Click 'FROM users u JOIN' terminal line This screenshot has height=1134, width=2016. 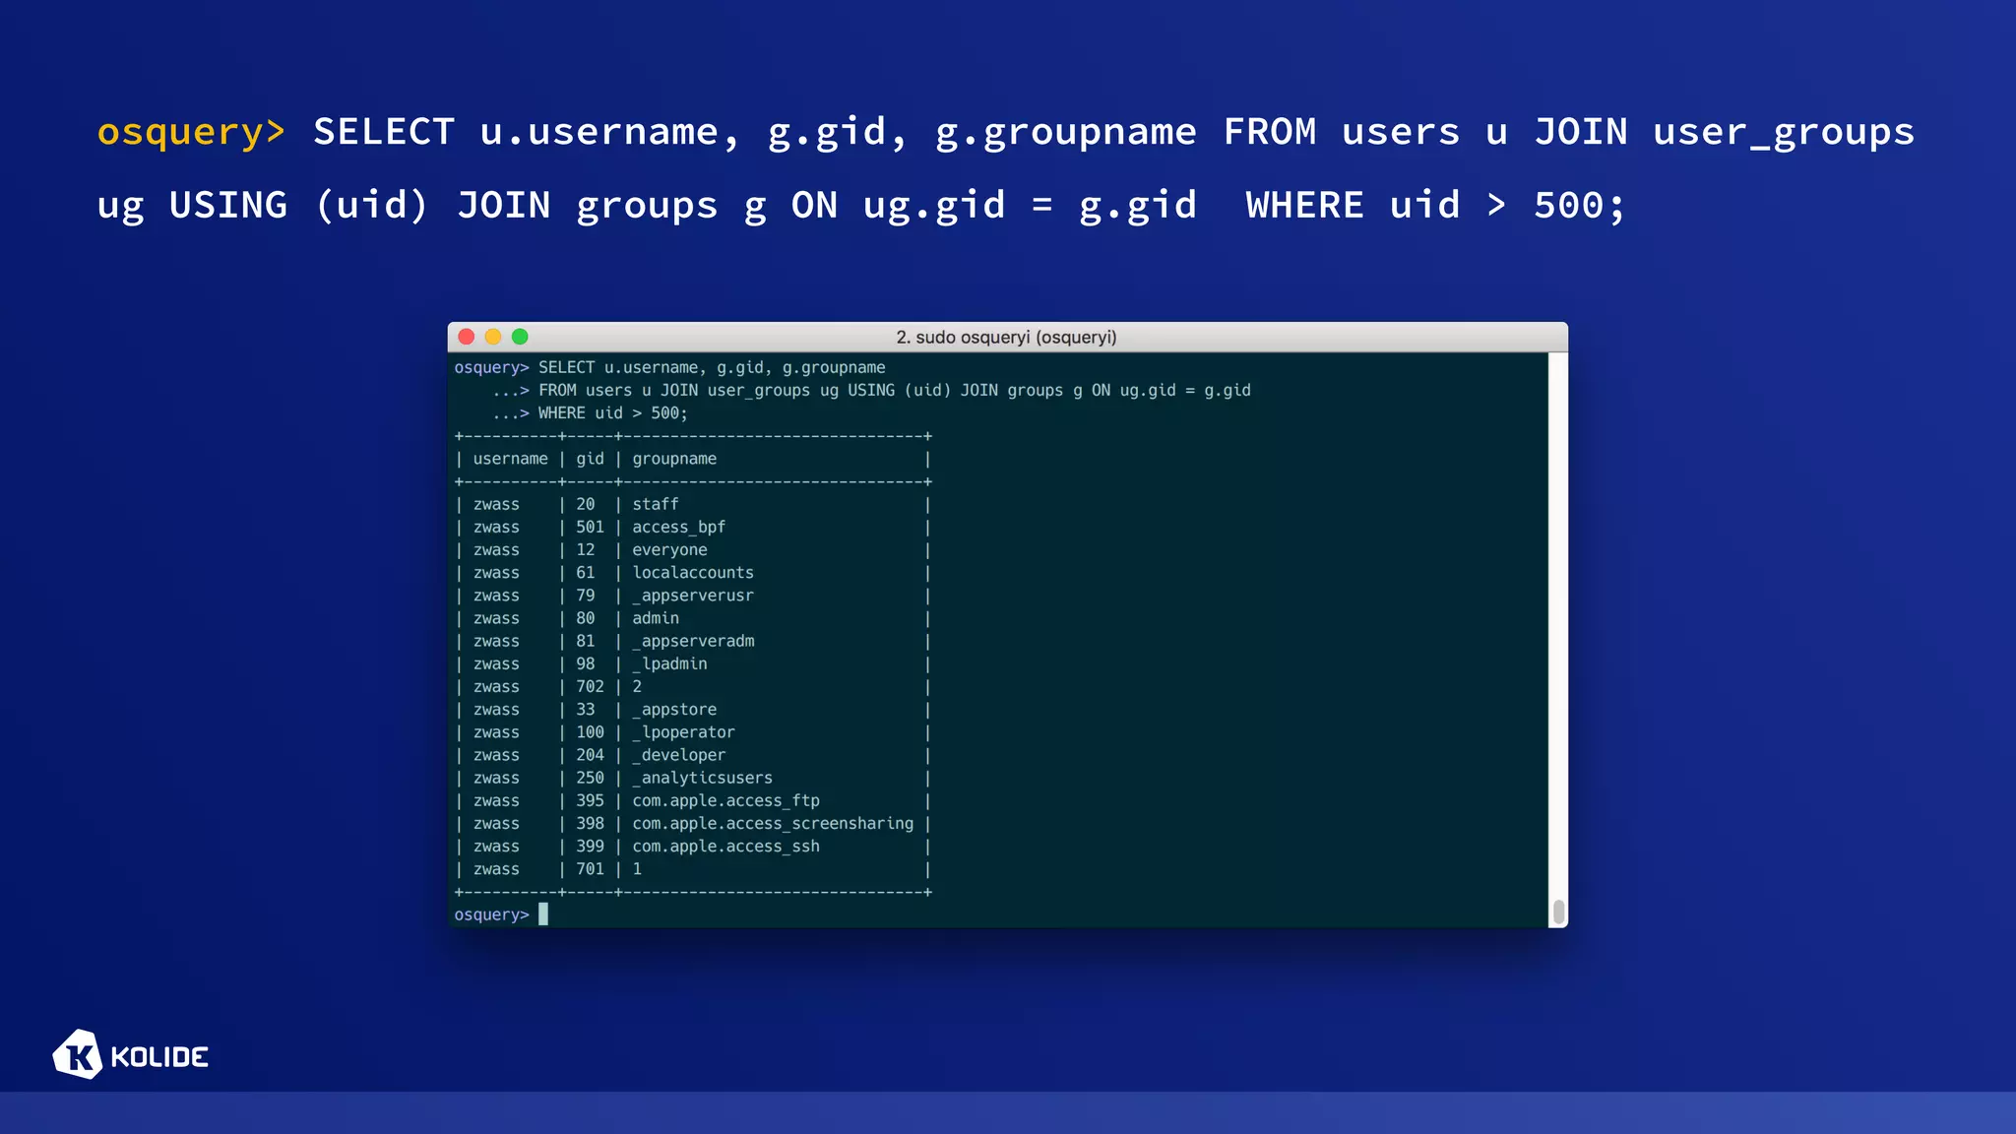coord(894,390)
